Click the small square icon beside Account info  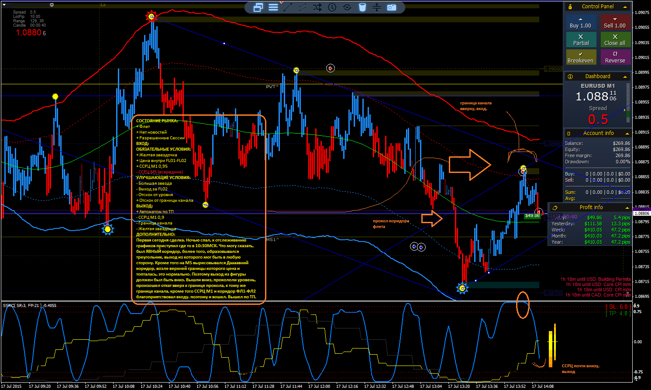click(569, 133)
